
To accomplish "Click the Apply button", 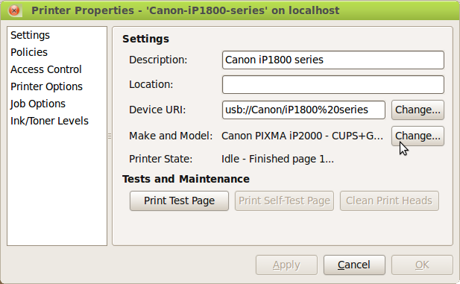I will [286, 265].
